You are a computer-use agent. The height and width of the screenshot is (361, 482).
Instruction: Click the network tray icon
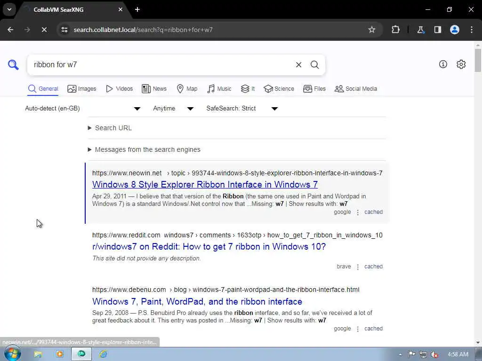tap(423, 354)
